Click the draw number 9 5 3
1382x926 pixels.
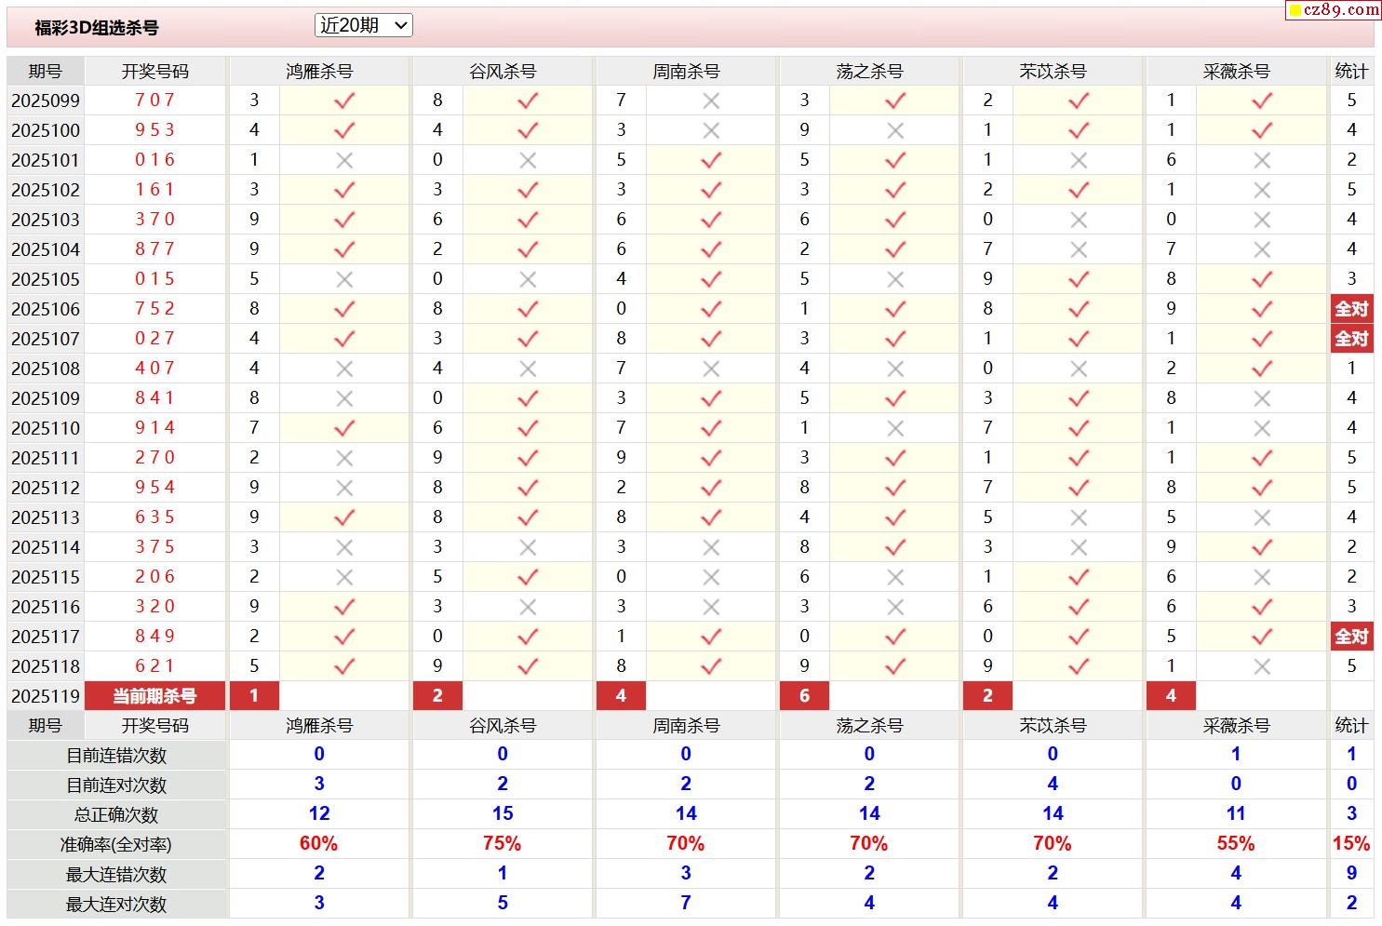pyautogui.click(x=154, y=130)
